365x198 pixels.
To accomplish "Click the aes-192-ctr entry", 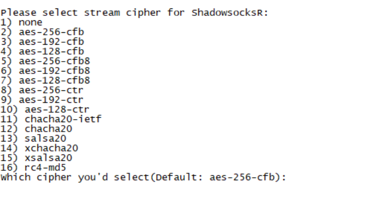I will pyautogui.click(x=42, y=100).
